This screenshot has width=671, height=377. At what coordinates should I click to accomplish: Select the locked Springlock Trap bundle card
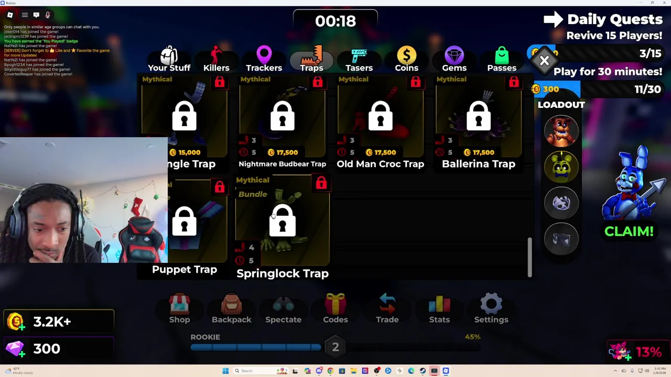(x=283, y=228)
